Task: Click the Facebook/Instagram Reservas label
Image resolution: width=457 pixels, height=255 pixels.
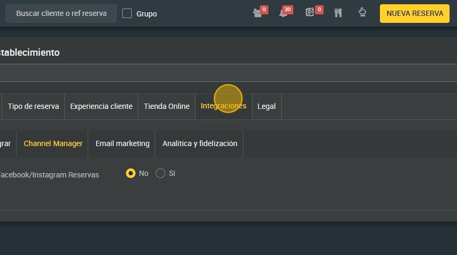Action: click(49, 175)
